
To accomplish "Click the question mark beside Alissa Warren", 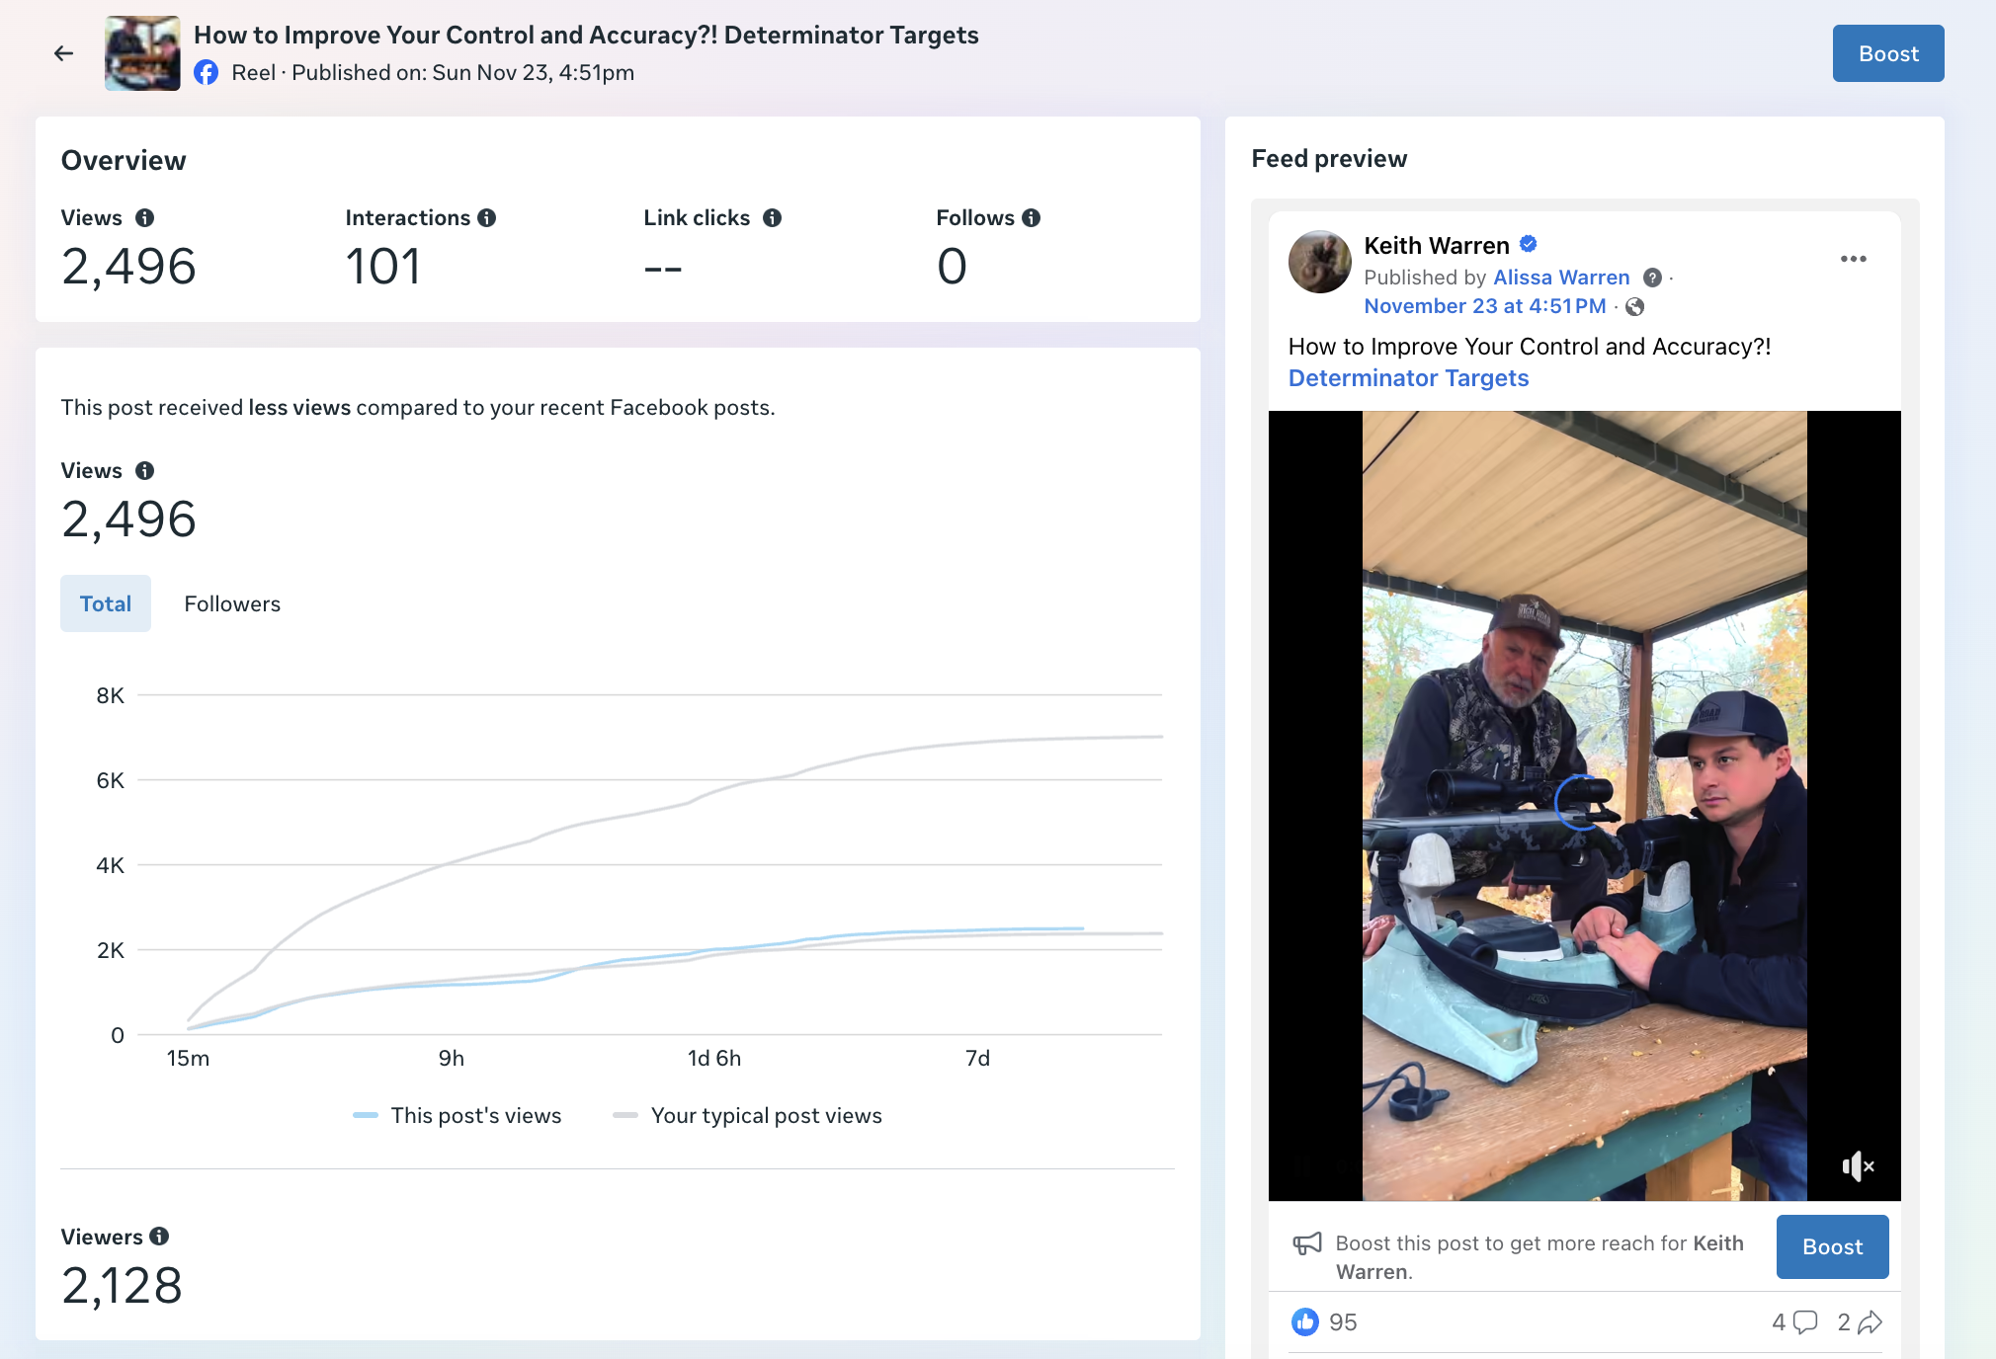I will [1652, 278].
